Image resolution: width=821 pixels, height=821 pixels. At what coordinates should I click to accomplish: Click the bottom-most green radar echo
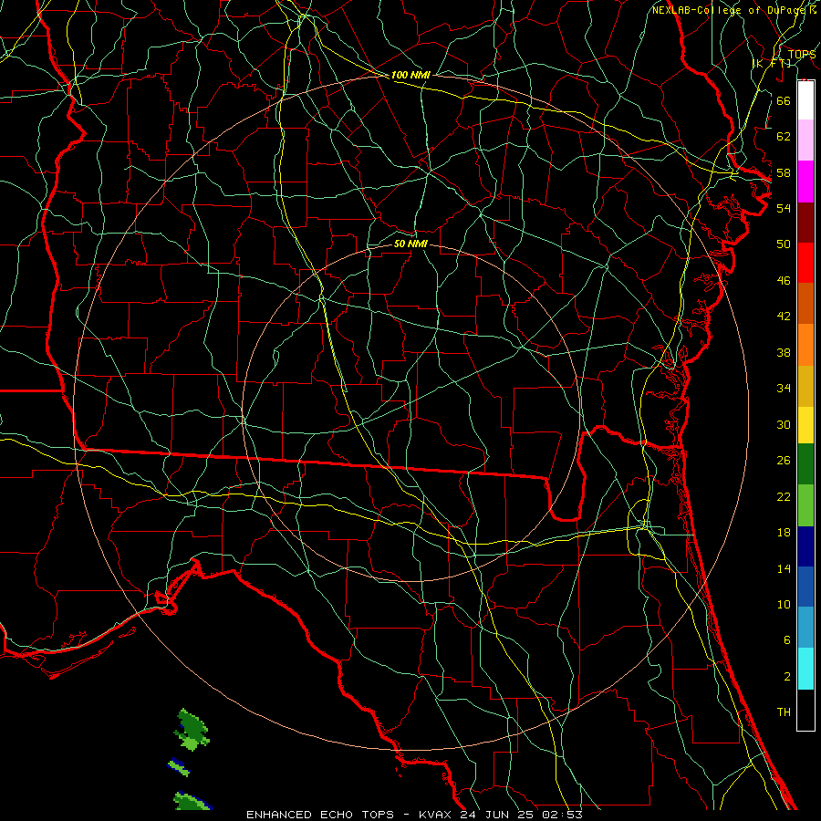pyautogui.click(x=192, y=801)
